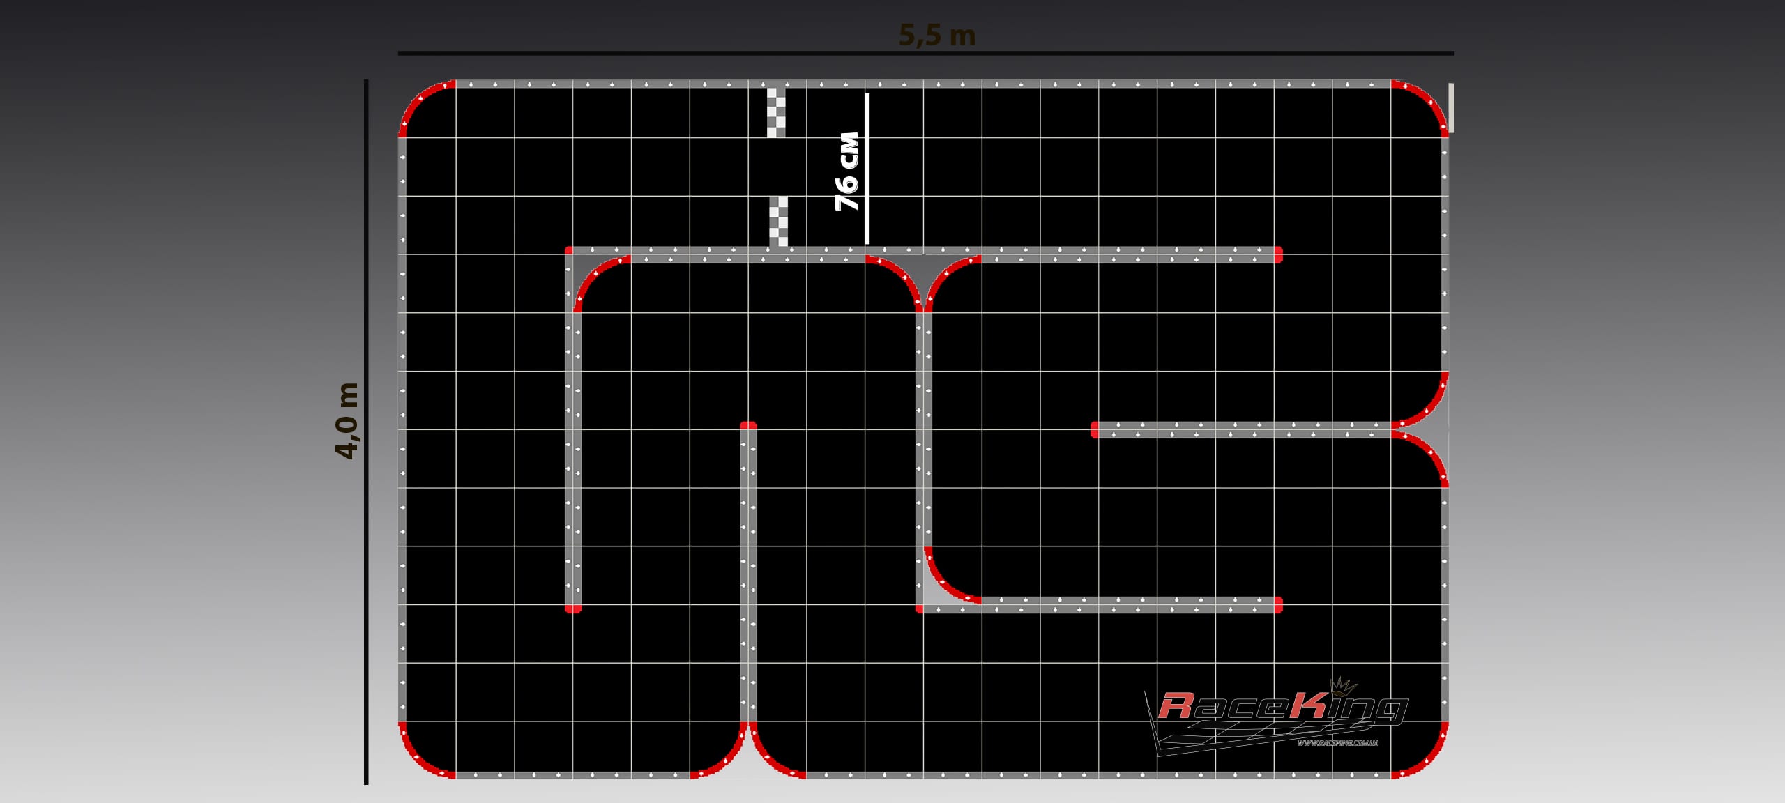Click the "5,5 m" width dimension label
The height and width of the screenshot is (803, 1785).
936,35
